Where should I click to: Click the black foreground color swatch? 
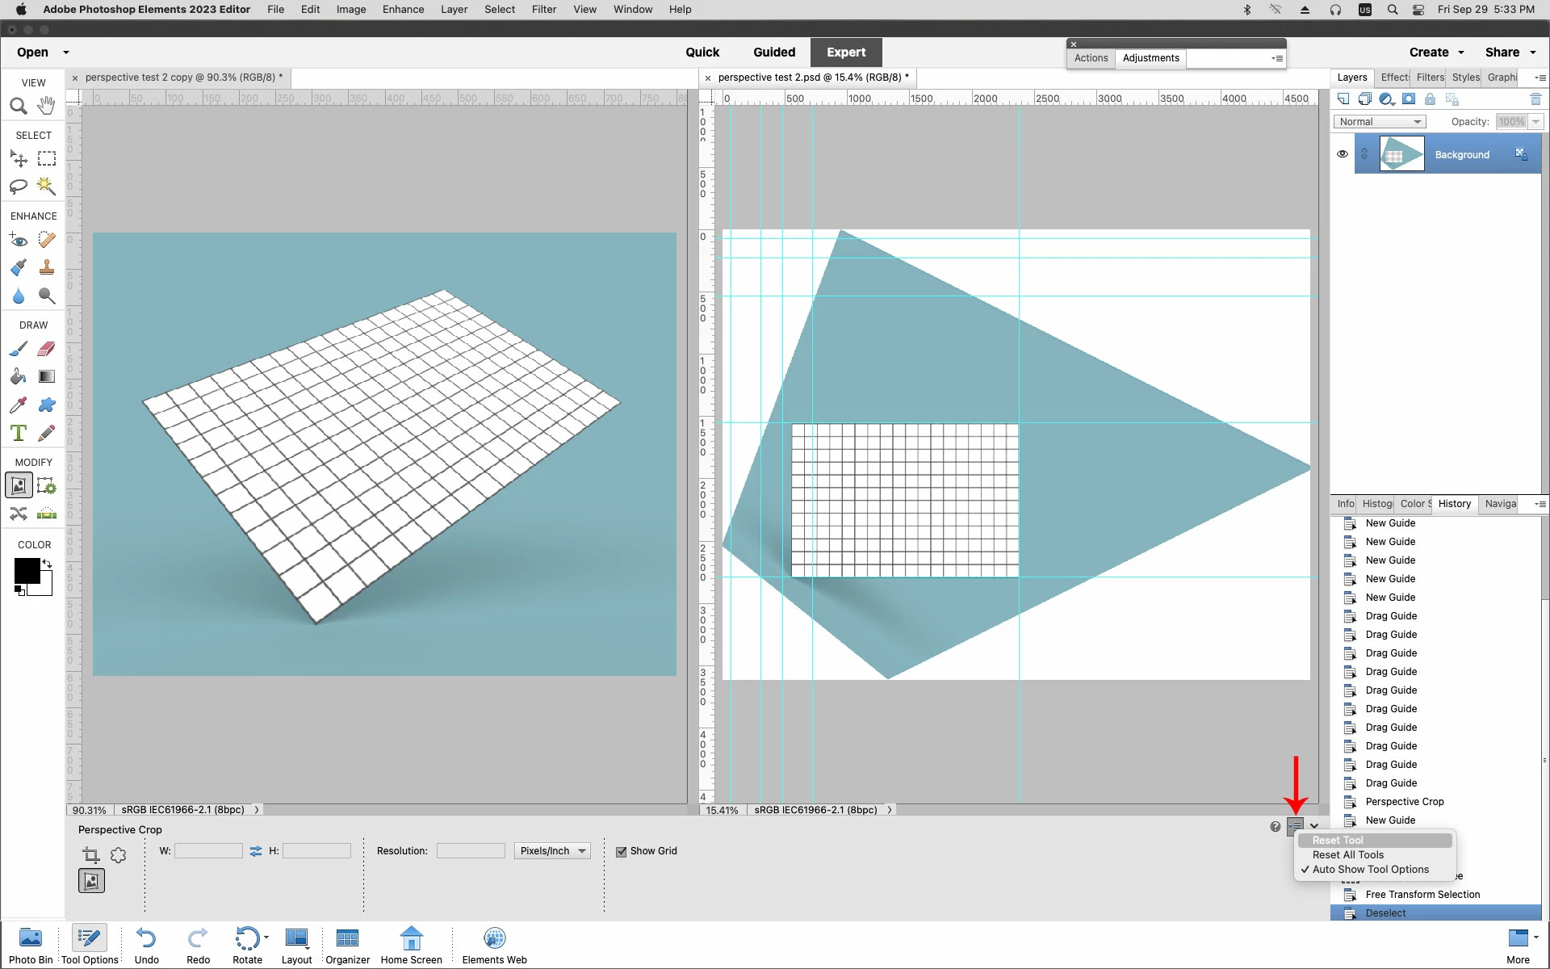tap(26, 570)
